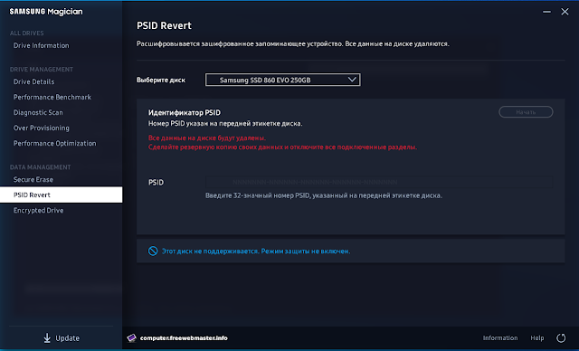Click the refresh icon in bottom bar
This screenshot has width=579, height=351.
click(561, 338)
